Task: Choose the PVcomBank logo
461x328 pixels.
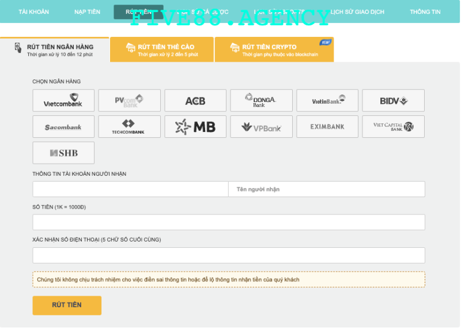Action: point(129,100)
